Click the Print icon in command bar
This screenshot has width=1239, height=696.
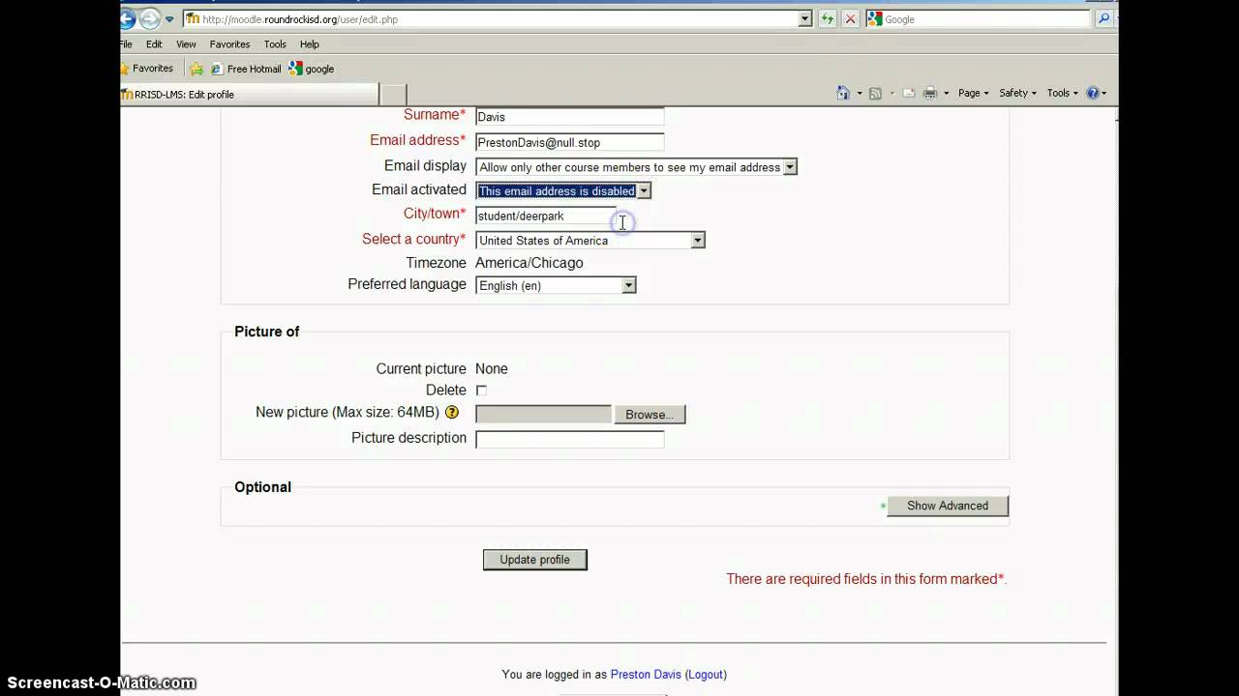pyautogui.click(x=930, y=93)
